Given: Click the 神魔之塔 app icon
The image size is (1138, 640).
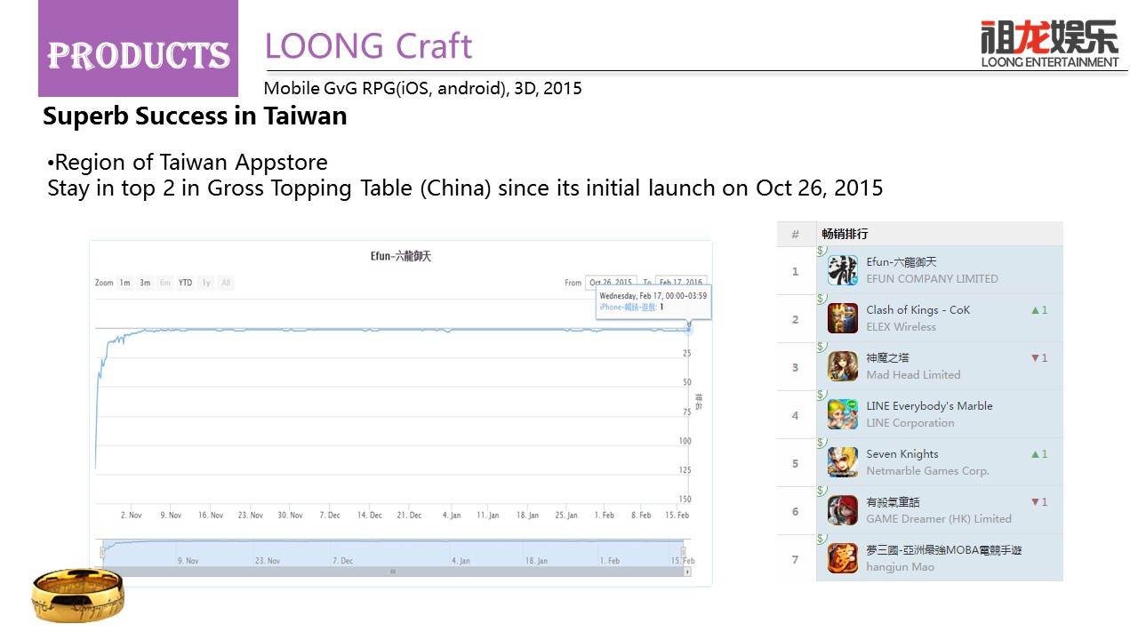Looking at the screenshot, I should (843, 366).
